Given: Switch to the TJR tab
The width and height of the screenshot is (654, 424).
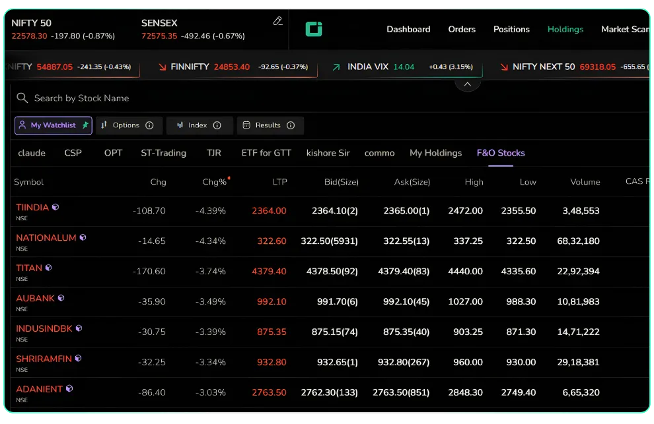Looking at the screenshot, I should [214, 153].
